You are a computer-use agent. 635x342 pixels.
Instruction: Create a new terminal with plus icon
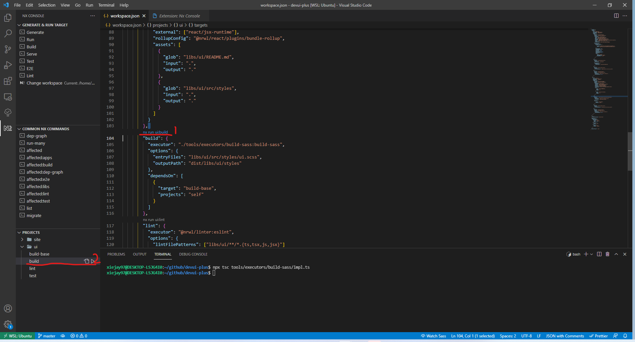pyautogui.click(x=586, y=254)
